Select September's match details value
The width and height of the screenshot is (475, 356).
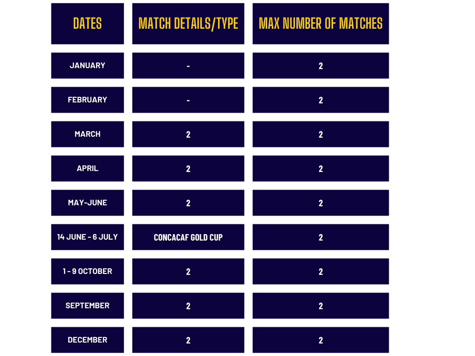click(x=188, y=305)
